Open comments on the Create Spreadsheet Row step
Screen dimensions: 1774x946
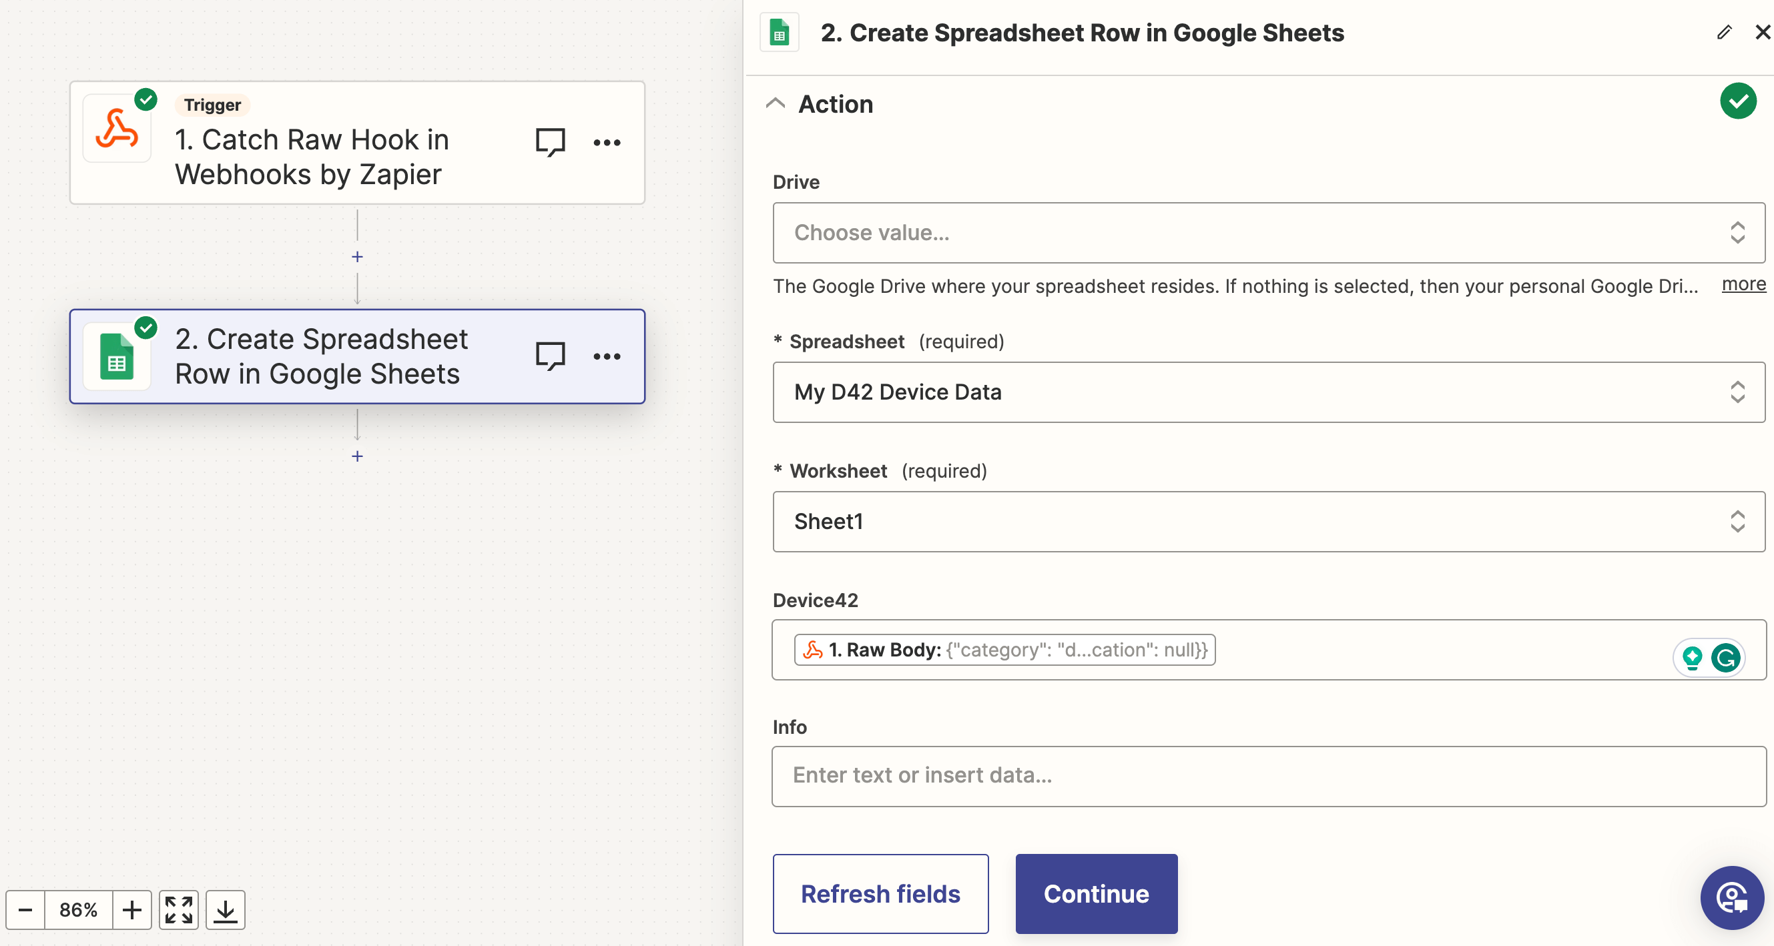[551, 356]
